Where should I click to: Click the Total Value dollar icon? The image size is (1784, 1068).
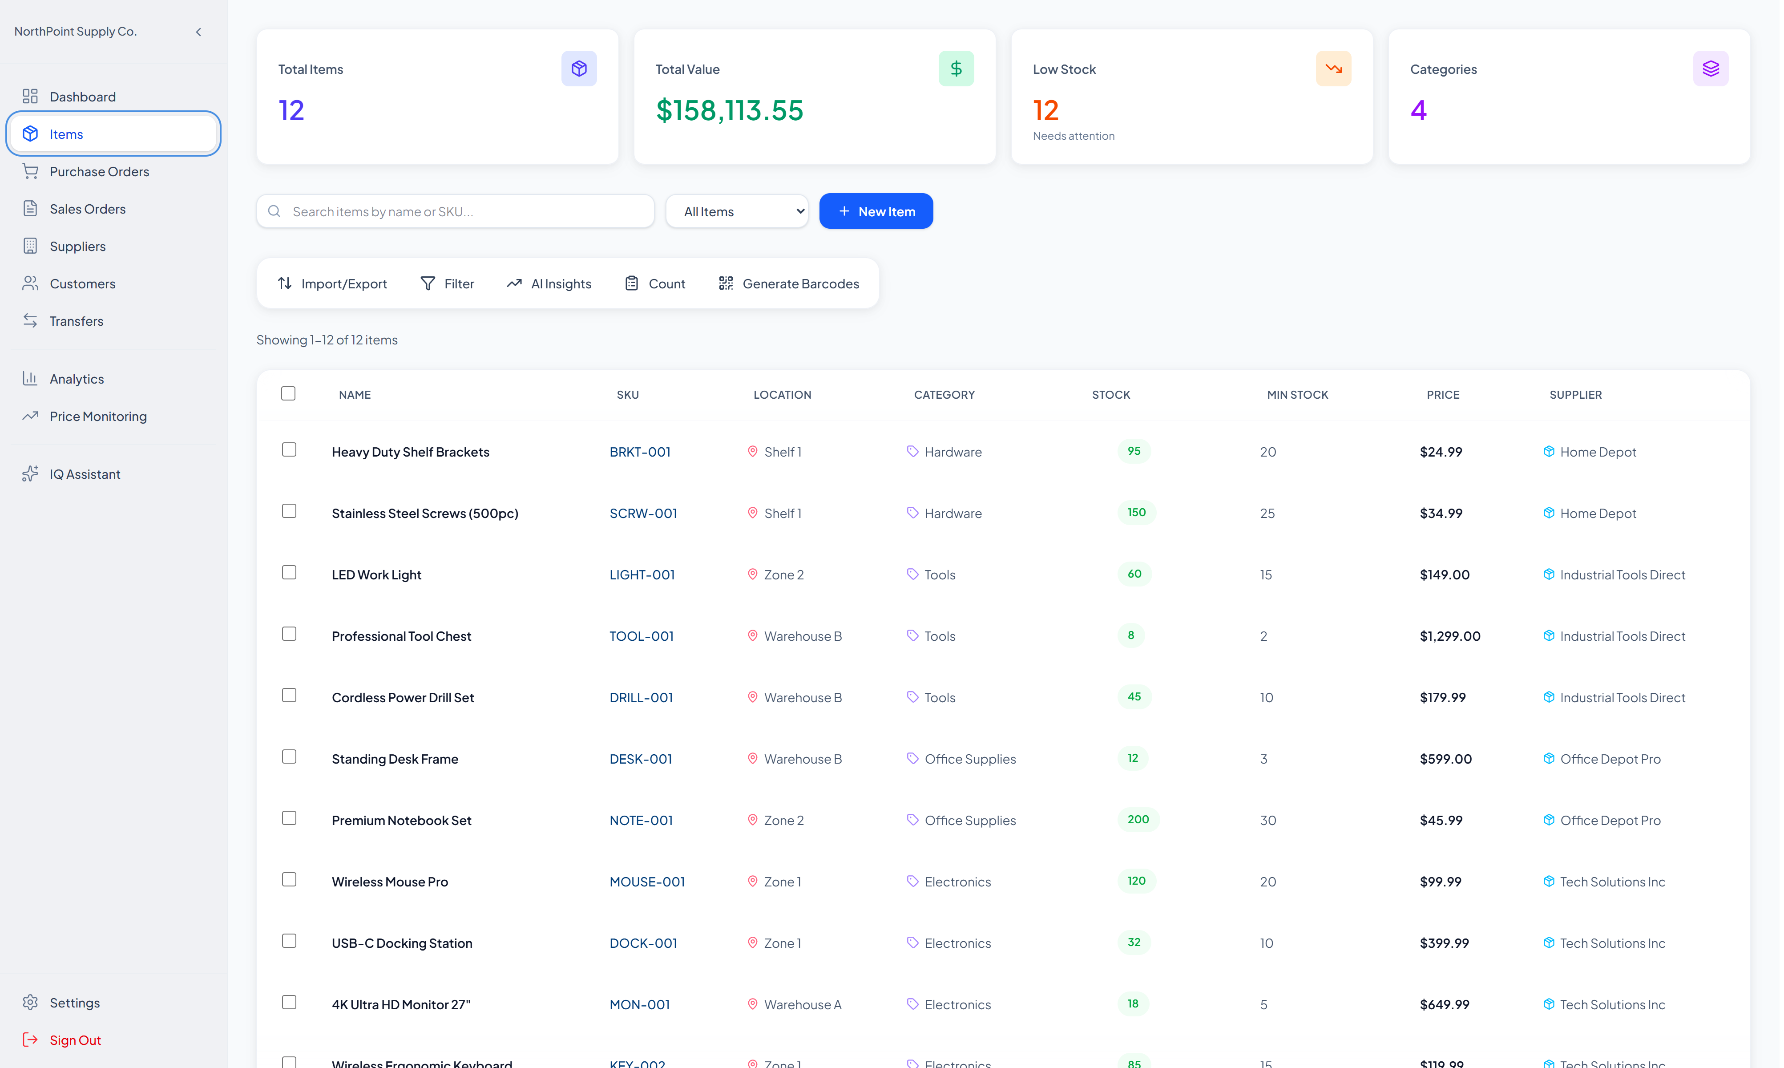point(957,69)
